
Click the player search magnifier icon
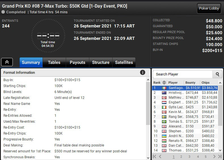click(217, 74)
